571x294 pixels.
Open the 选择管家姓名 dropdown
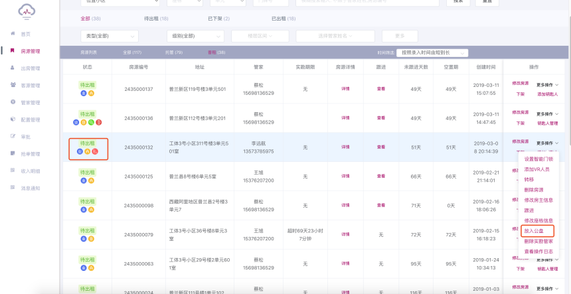pyautogui.click(x=335, y=36)
